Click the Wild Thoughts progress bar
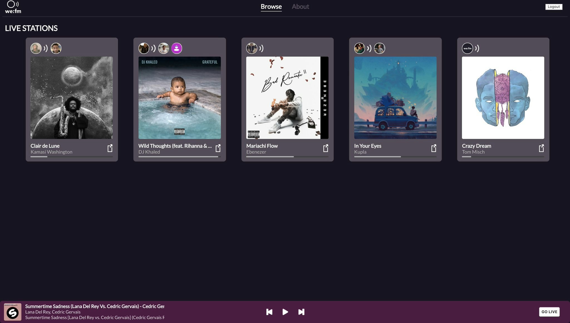 [180, 157]
